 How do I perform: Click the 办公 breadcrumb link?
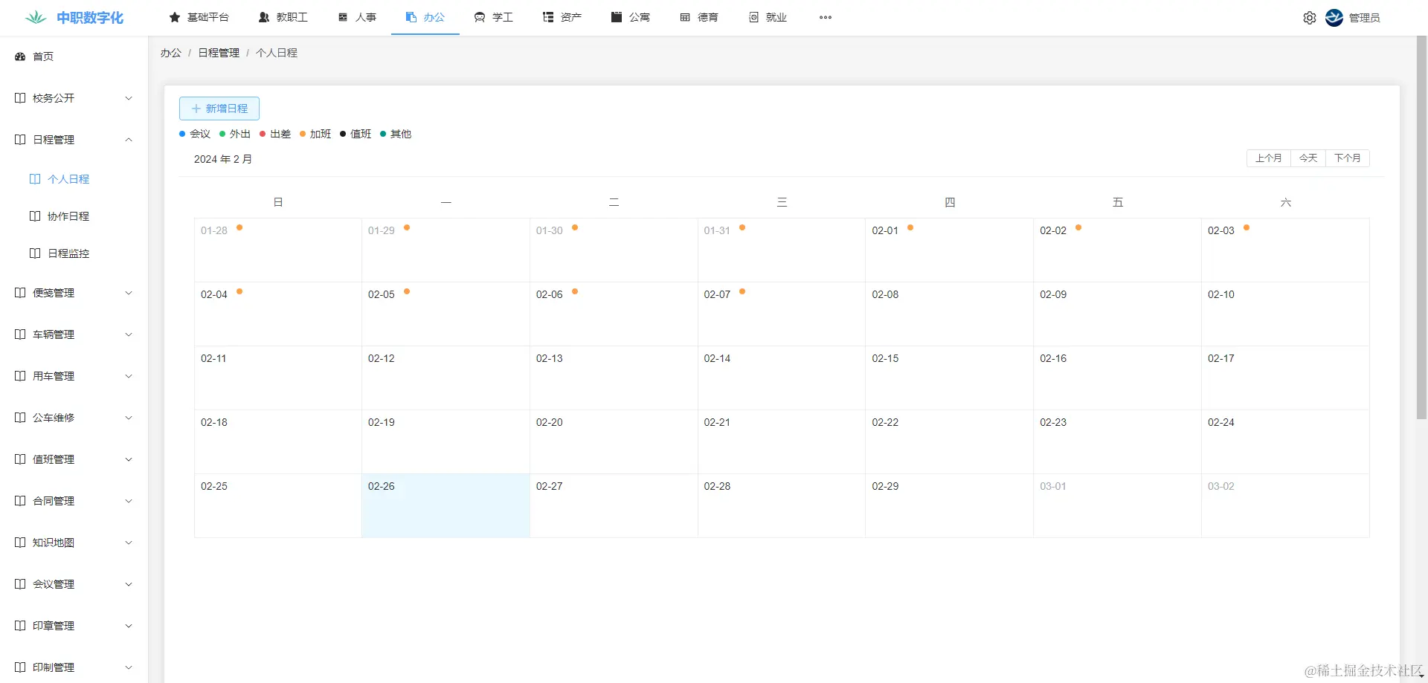pyautogui.click(x=171, y=53)
